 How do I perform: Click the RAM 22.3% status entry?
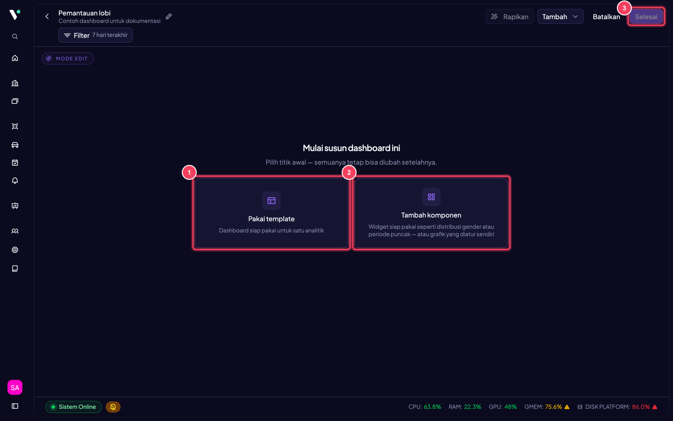click(x=465, y=407)
